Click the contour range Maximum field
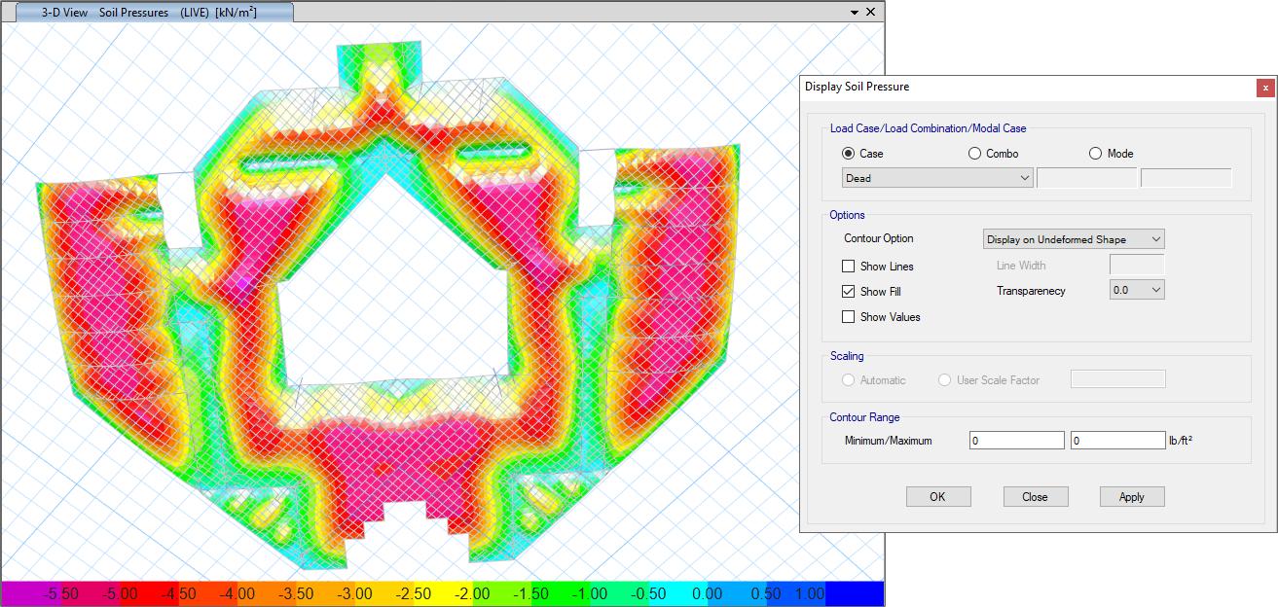The height and width of the screenshot is (607, 1278). (1117, 441)
